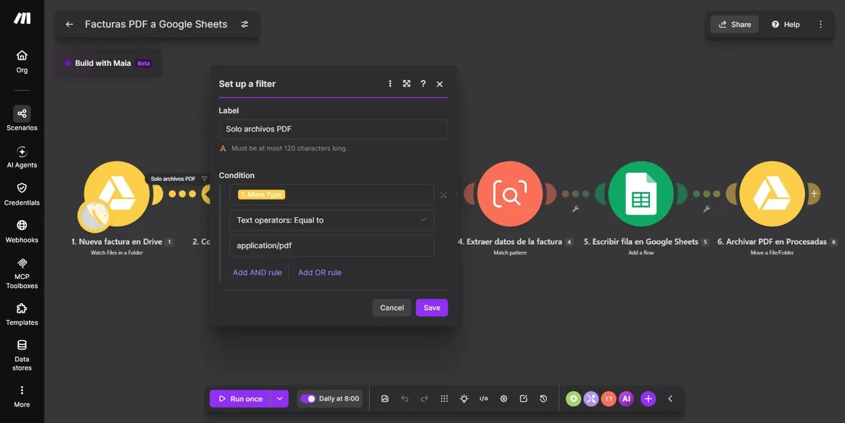Viewport: 845px width, 423px height.
Task: Expand filter dialog to full screen
Action: [x=406, y=84]
